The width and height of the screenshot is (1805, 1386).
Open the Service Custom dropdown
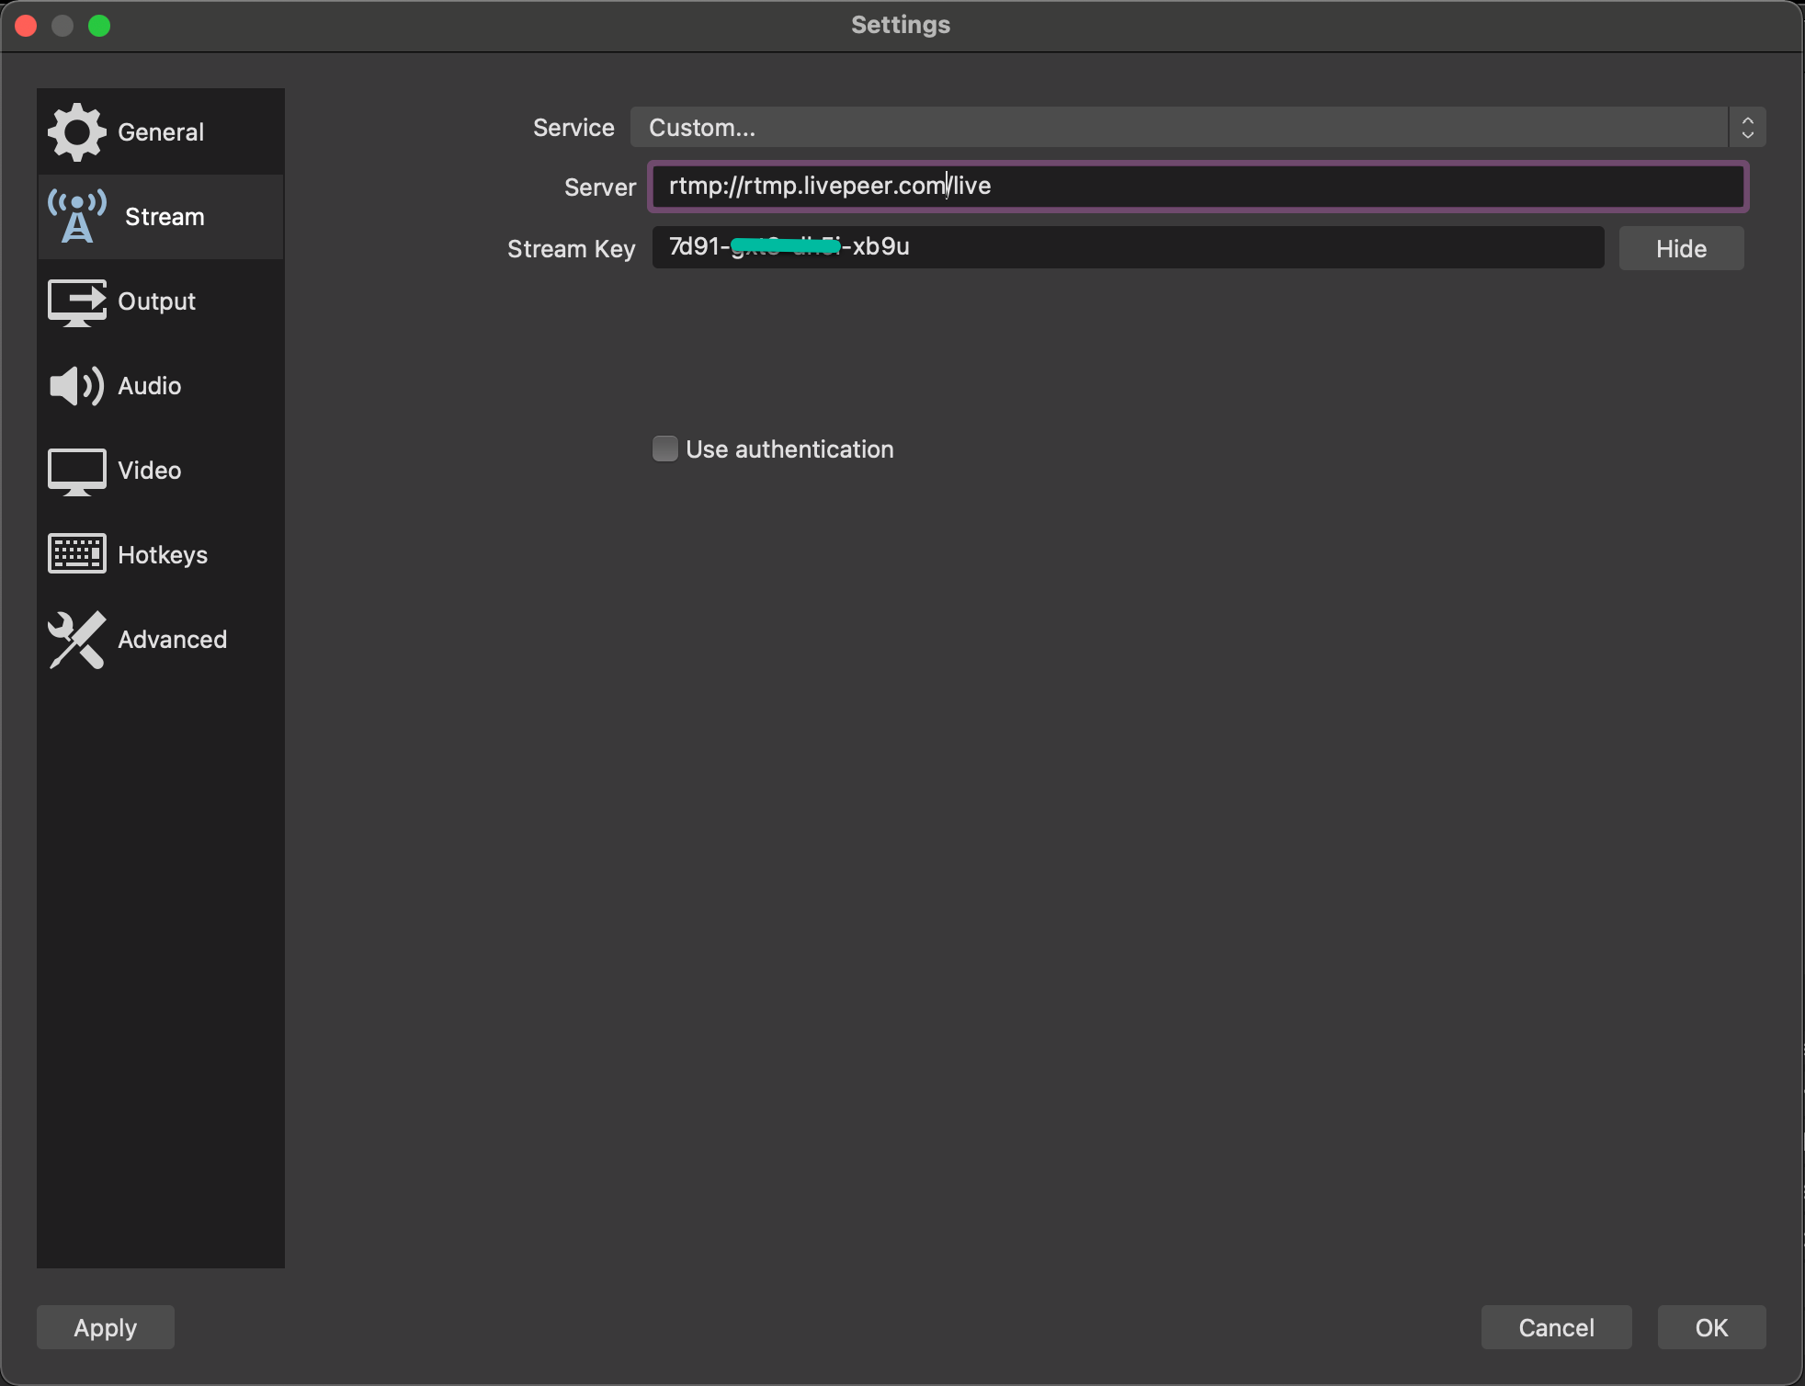(x=1178, y=128)
